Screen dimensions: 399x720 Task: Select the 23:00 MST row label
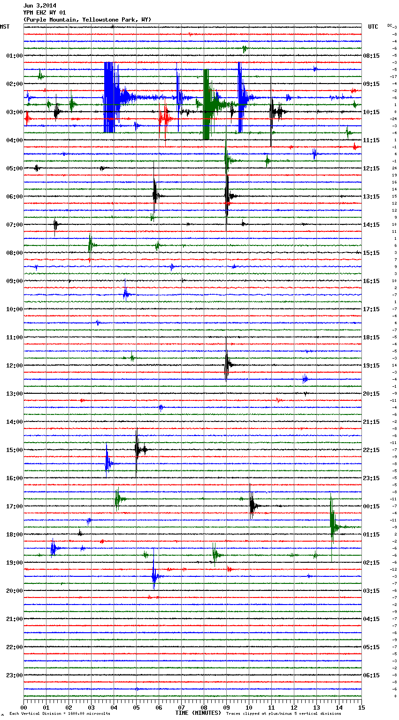coord(15,675)
